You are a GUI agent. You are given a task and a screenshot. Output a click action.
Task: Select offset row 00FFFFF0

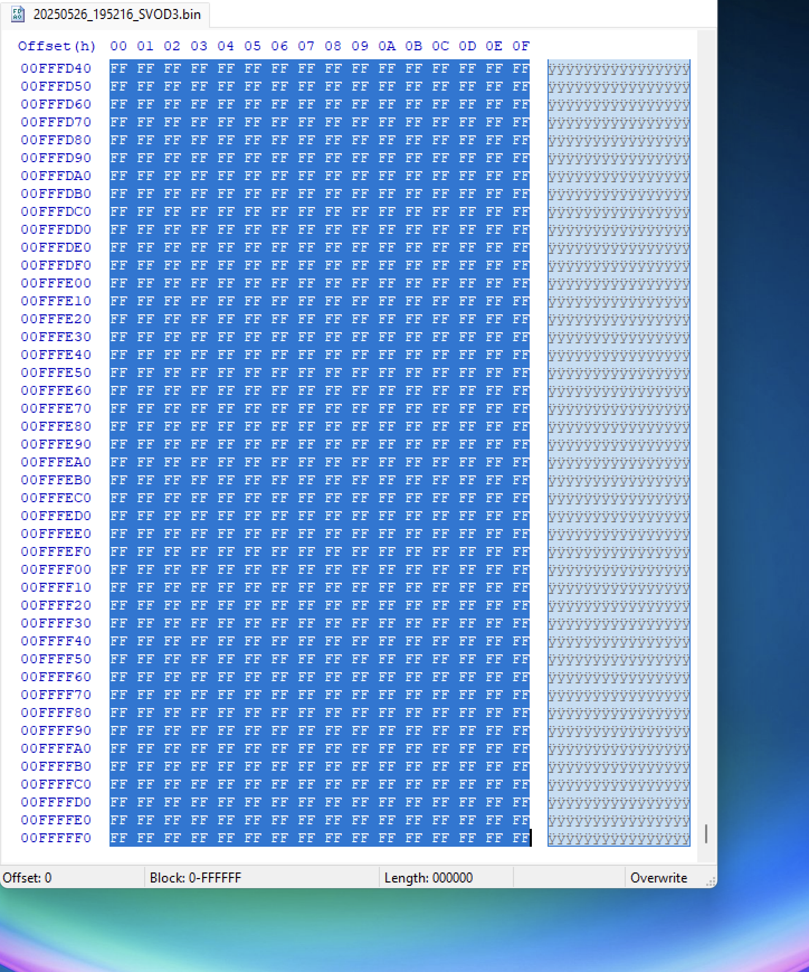click(x=56, y=838)
